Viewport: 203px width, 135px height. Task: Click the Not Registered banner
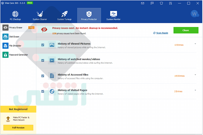[18, 109]
